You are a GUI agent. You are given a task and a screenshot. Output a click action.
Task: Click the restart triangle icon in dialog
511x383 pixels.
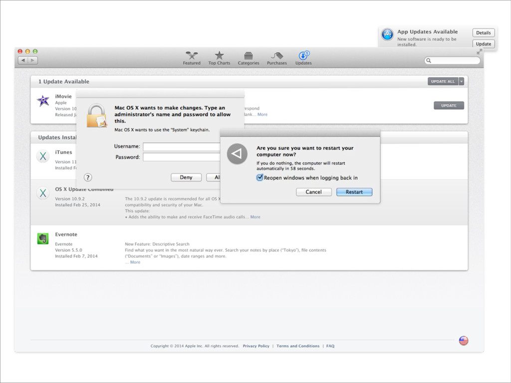(x=237, y=154)
